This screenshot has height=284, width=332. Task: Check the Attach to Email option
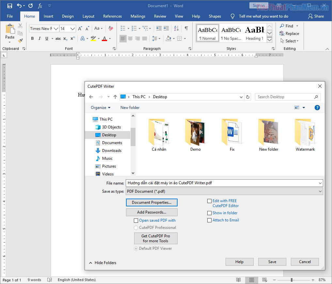[x=209, y=220]
